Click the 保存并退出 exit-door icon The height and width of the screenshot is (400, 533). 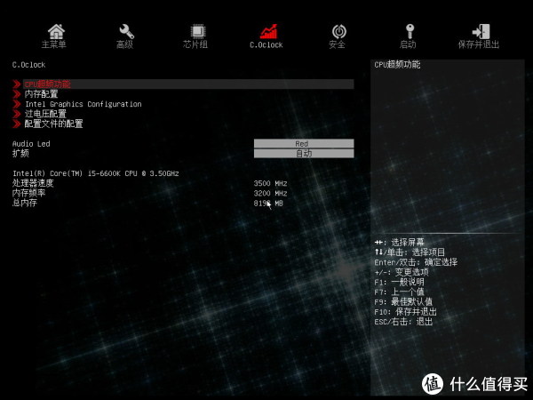click(x=481, y=31)
